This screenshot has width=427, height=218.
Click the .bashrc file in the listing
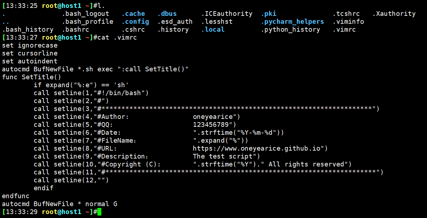tap(76, 30)
